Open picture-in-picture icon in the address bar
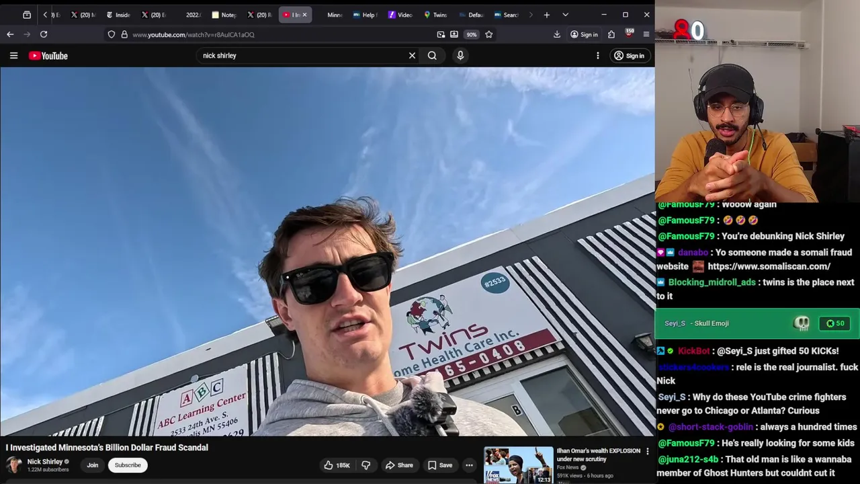Screen dimensions: 860x484 pyautogui.click(x=441, y=34)
